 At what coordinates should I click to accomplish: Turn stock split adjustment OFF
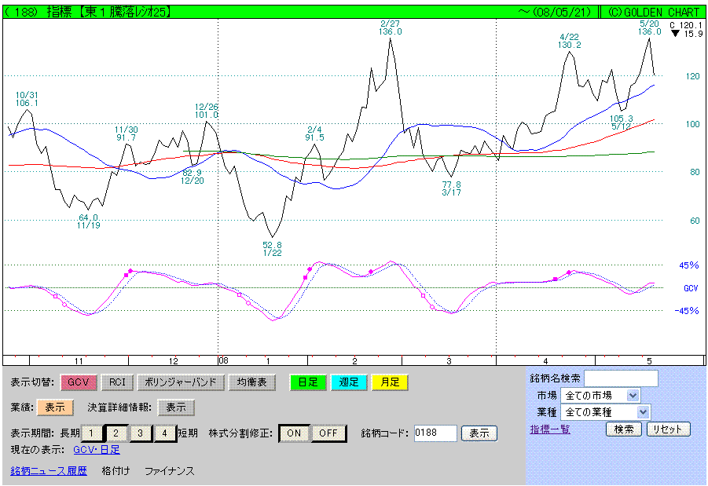(x=328, y=433)
